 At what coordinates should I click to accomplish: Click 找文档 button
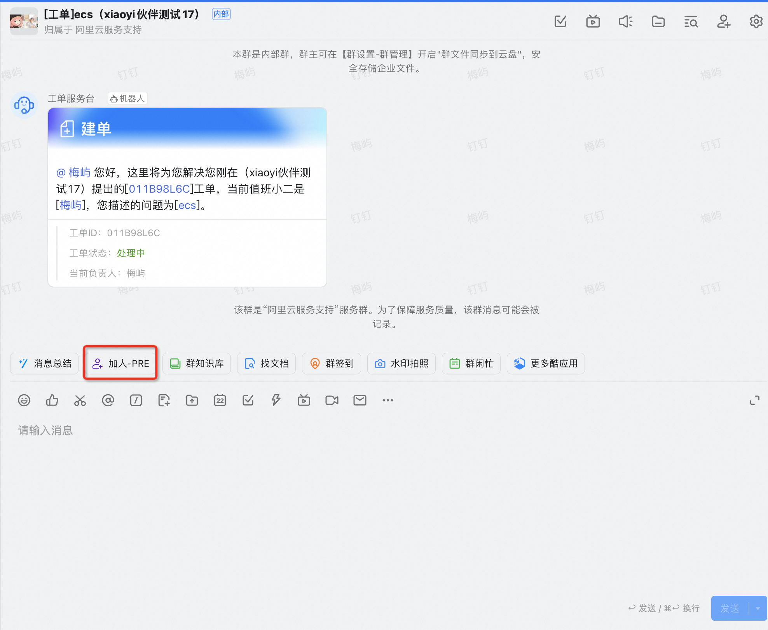coord(267,364)
